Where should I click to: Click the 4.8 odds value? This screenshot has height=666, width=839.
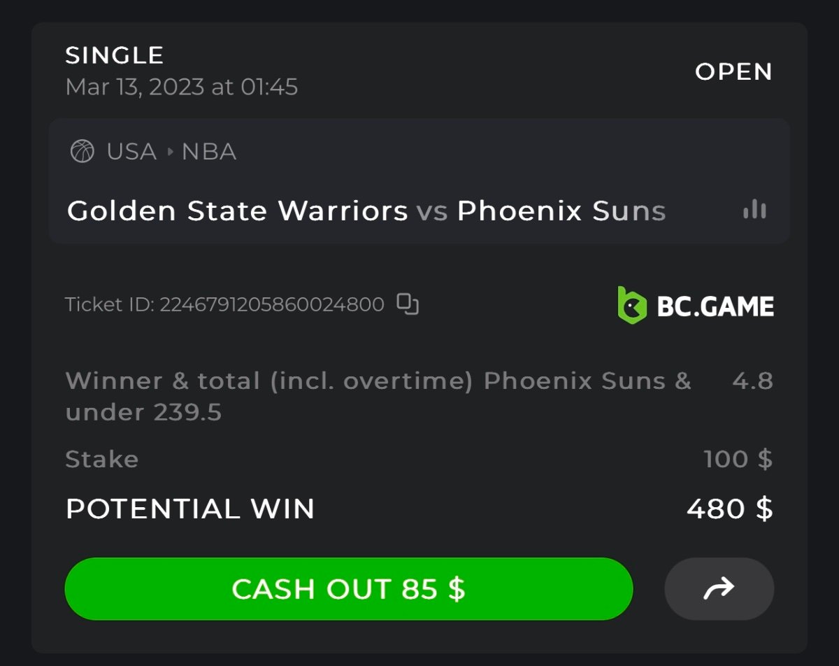tap(752, 381)
